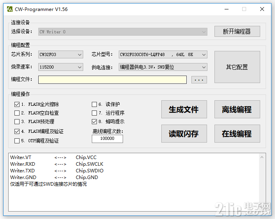The width and height of the screenshot is (275, 219).
Task: Start 在线编程 online programming
Action: tap(237, 134)
